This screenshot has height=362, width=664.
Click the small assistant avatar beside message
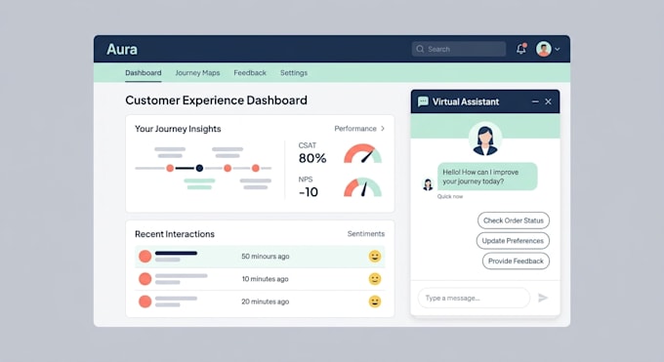pos(428,184)
